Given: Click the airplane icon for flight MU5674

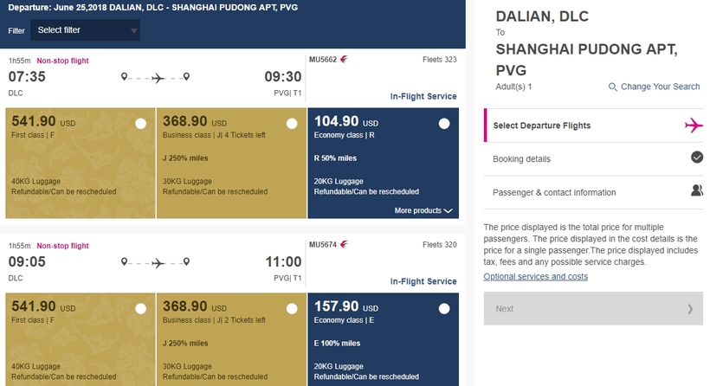Looking at the screenshot, I should pyautogui.click(x=158, y=263).
